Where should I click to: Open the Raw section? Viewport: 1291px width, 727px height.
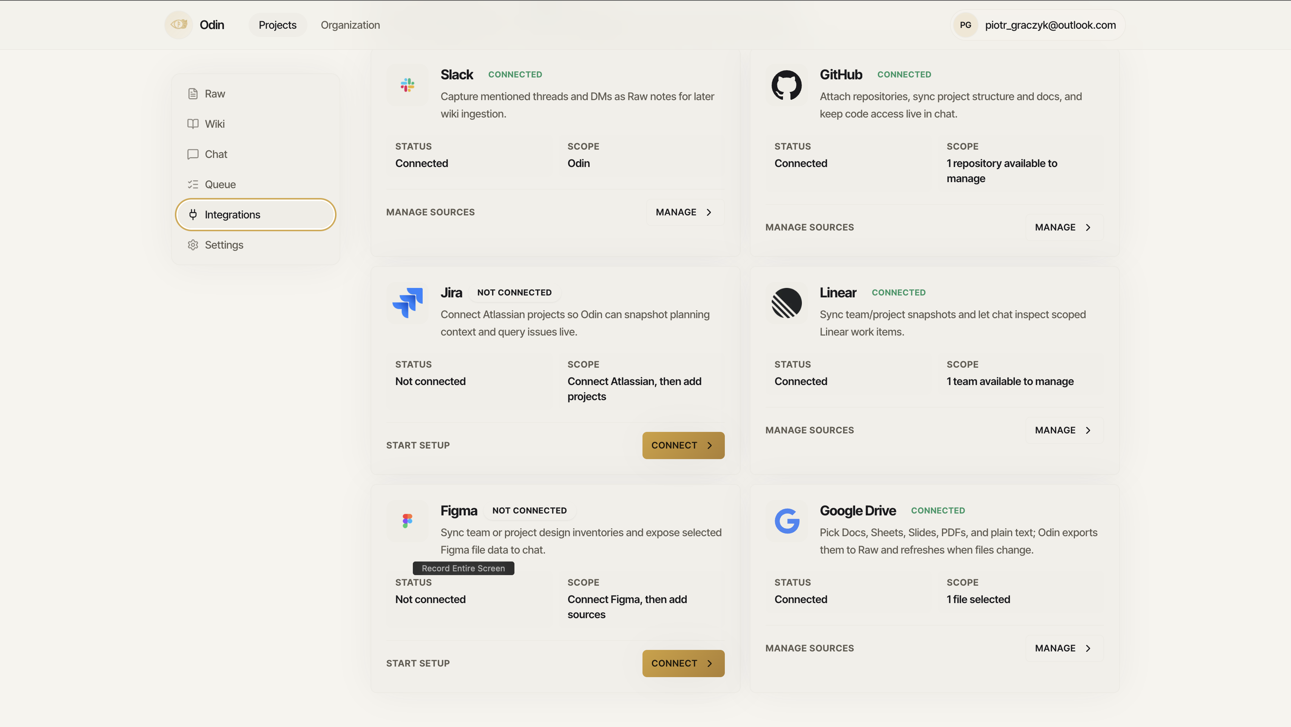[256, 94]
